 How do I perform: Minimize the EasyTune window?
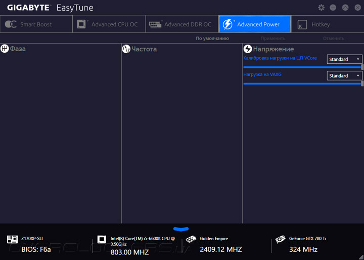coord(333,8)
